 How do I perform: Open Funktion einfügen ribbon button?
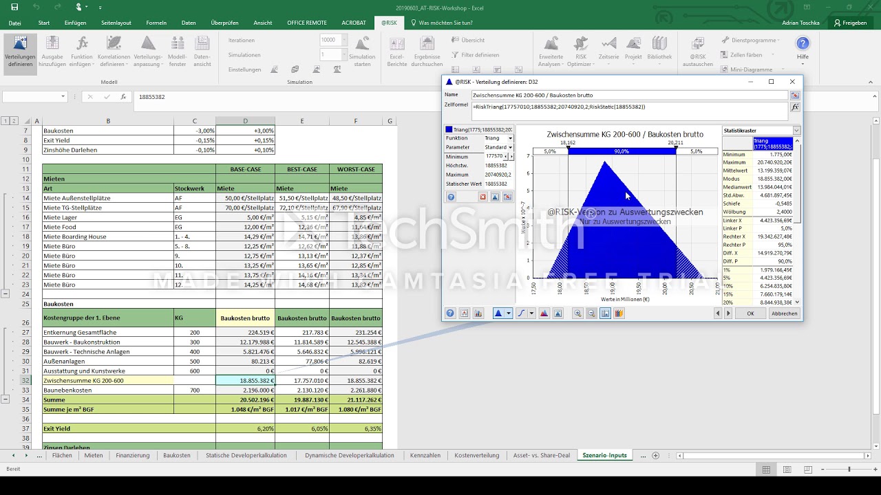81,52
